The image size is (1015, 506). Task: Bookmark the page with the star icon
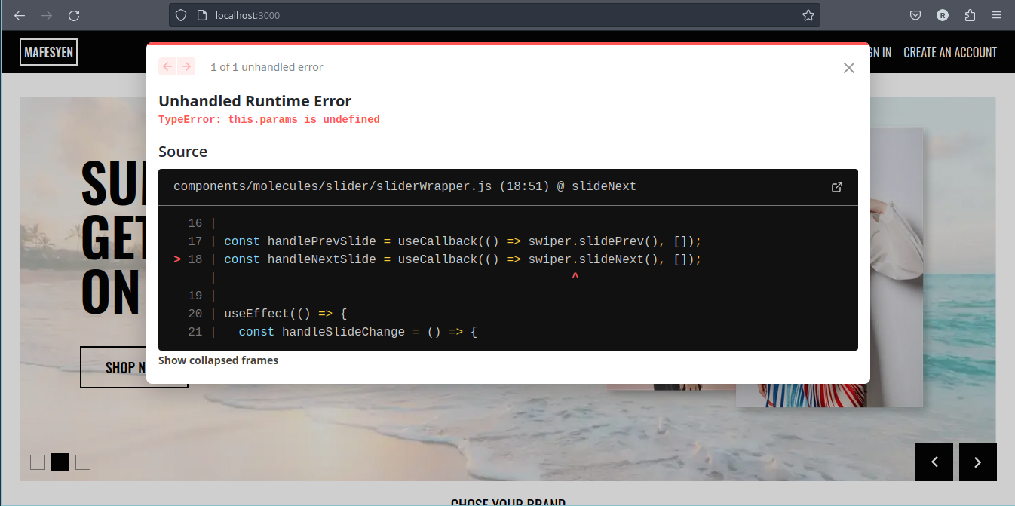pos(808,15)
